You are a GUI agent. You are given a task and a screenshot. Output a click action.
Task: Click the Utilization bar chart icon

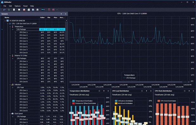click(12, 85)
